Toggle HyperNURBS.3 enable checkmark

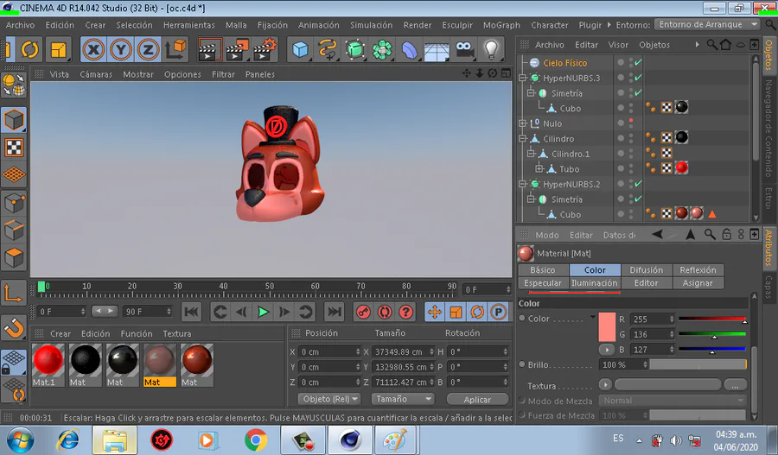click(638, 79)
